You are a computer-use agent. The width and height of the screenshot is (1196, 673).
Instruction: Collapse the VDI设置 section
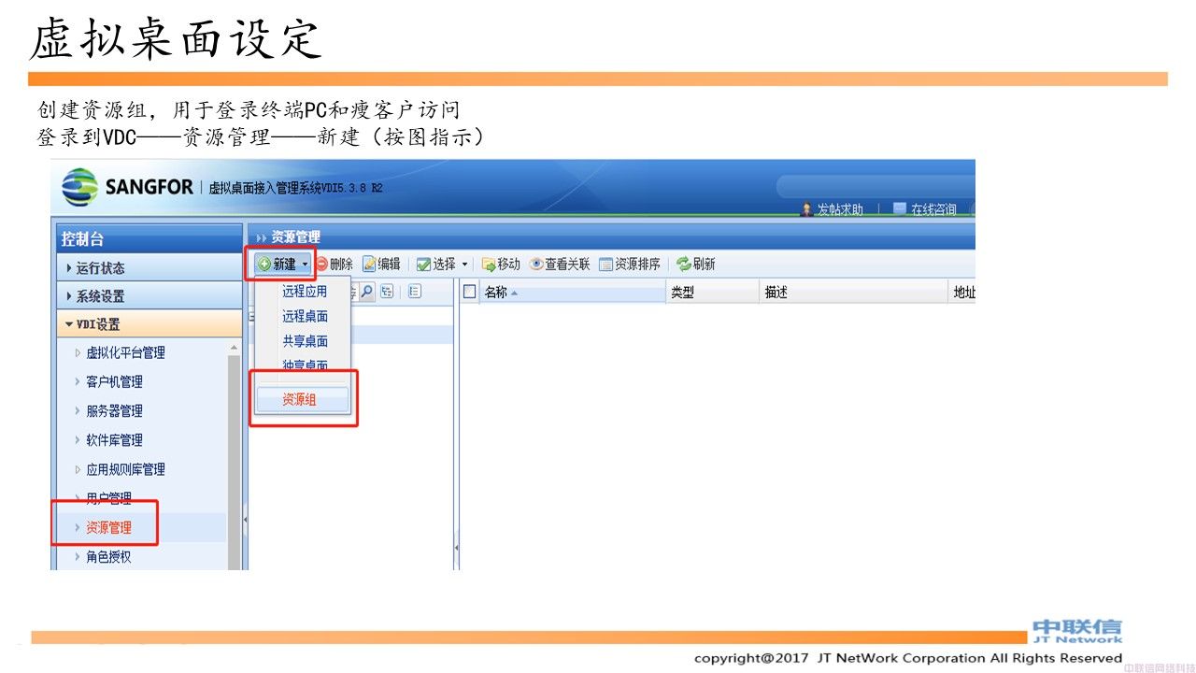[x=149, y=324]
